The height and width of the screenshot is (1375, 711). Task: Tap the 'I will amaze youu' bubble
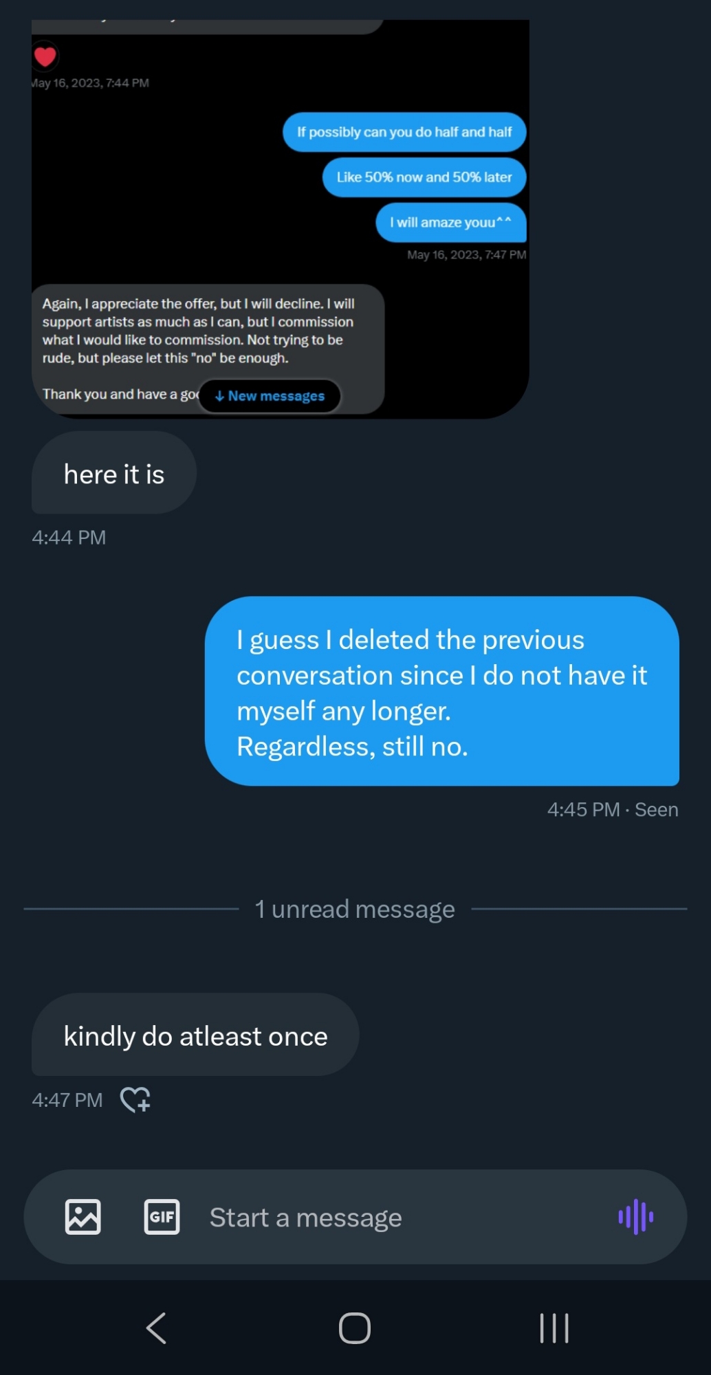(450, 223)
